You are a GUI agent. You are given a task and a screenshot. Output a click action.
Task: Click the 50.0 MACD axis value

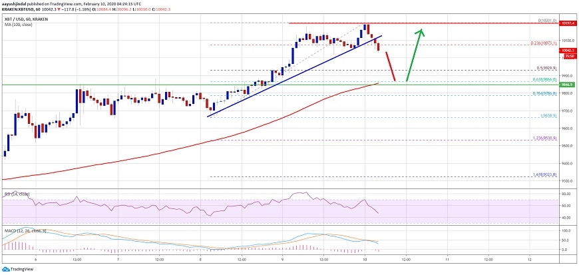565,240
